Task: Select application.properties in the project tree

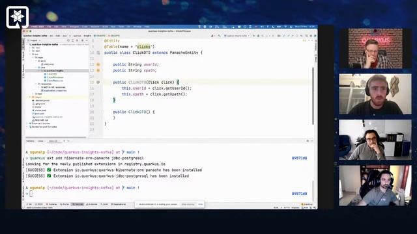Action: click(x=53, y=90)
